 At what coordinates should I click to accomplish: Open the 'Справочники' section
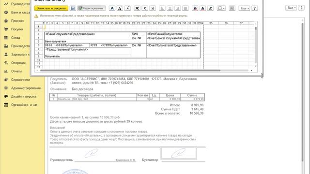coord(17,80)
